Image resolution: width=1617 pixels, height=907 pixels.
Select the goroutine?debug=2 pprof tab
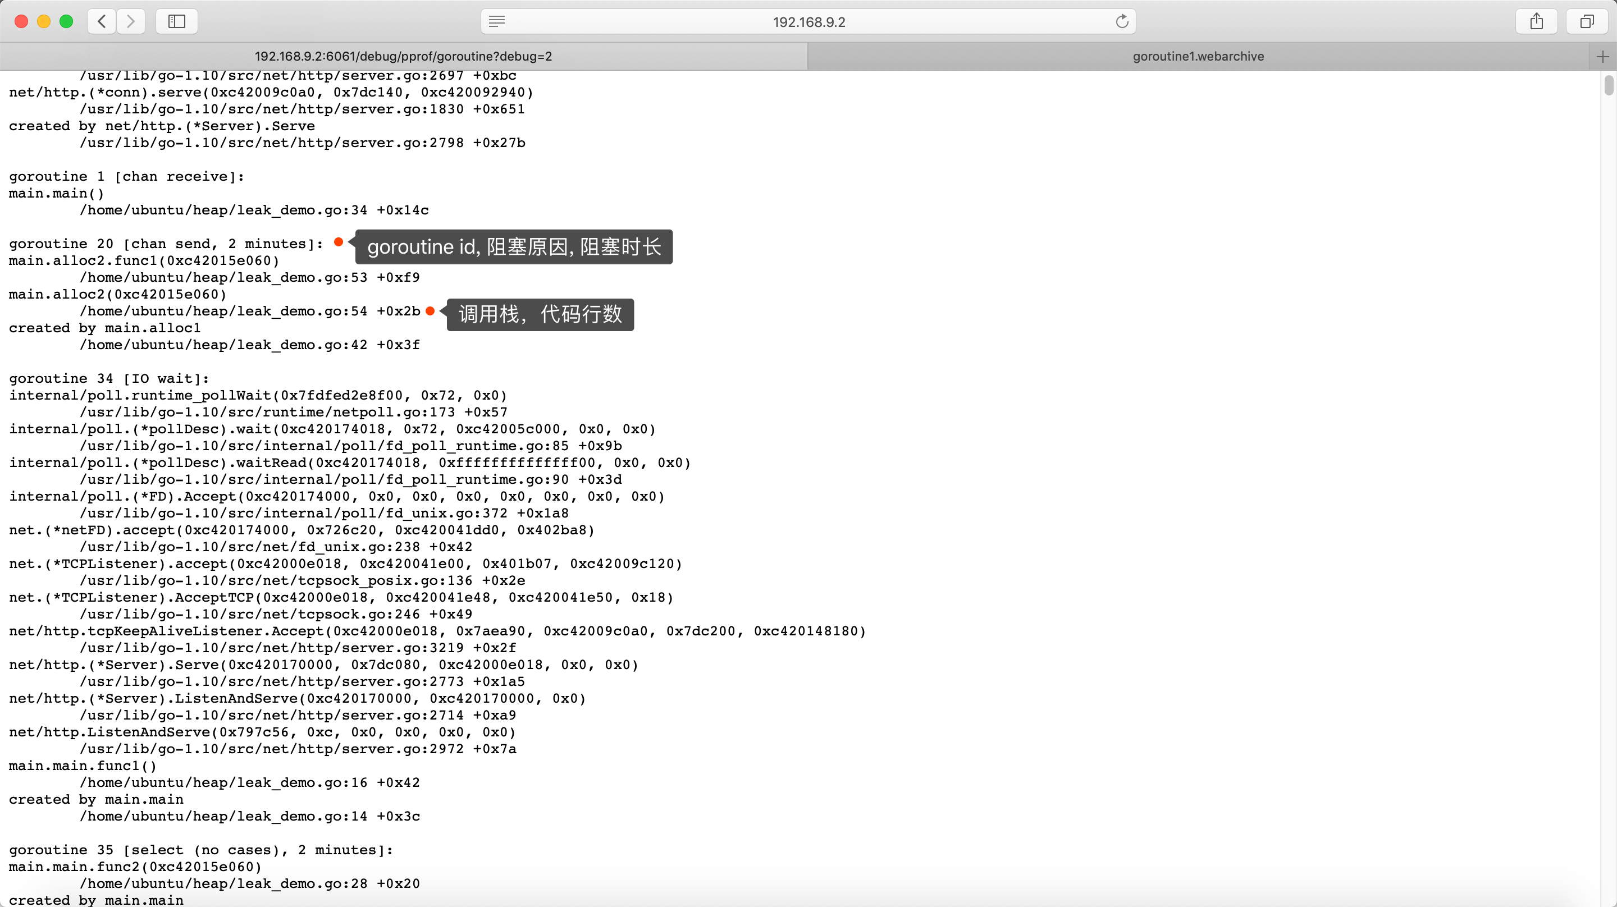coord(404,57)
